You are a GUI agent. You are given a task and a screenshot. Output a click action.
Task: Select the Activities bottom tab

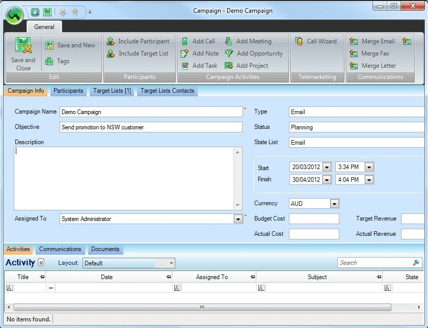pos(18,249)
